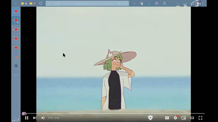
Task: Skip to the next video
Action: (35, 118)
